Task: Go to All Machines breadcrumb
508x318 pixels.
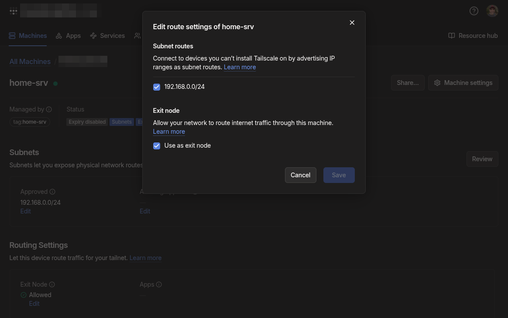Action: 30,61
